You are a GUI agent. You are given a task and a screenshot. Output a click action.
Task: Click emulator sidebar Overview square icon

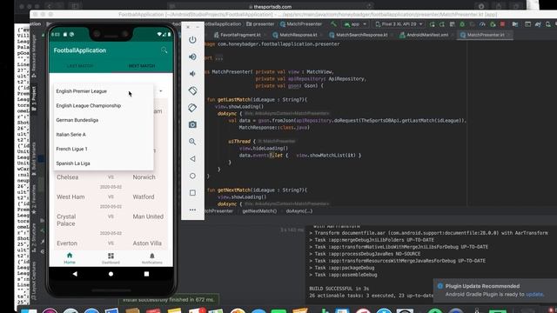[192, 193]
